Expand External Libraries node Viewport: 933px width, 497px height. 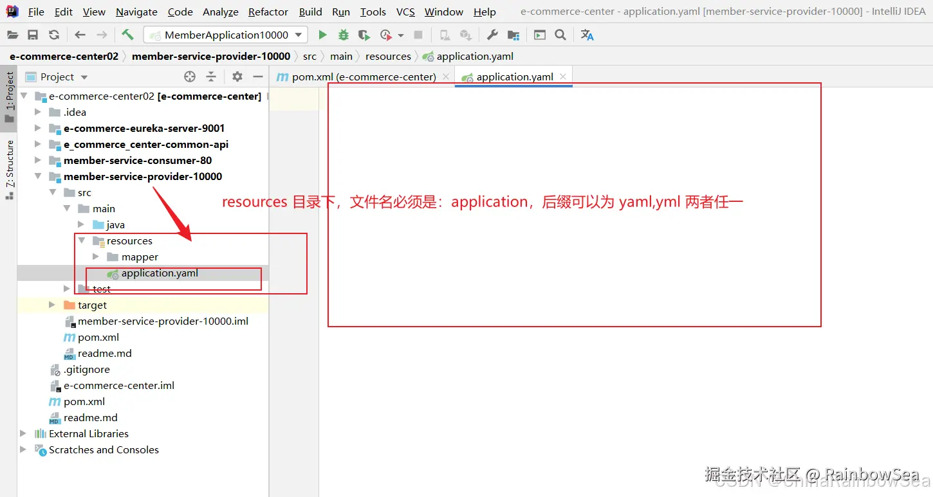[24, 433]
